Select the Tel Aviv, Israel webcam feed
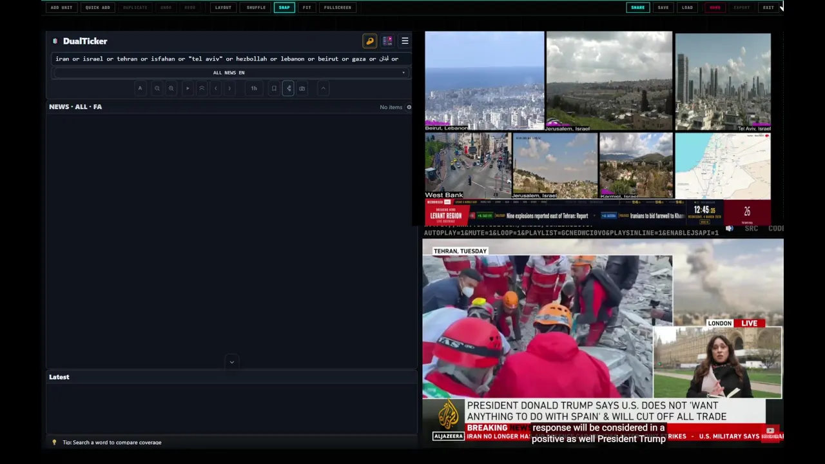Image resolution: width=825 pixels, height=464 pixels. click(x=723, y=82)
